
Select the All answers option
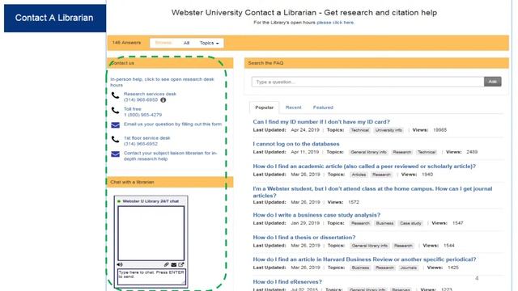pos(186,43)
